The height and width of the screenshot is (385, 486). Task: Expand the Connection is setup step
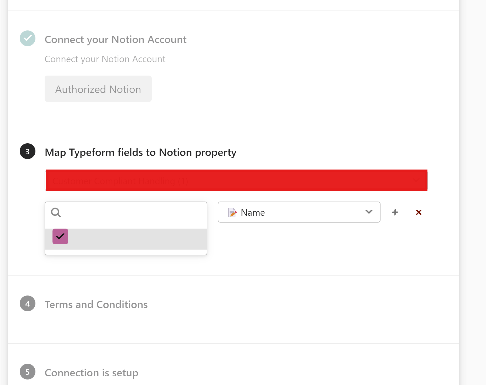point(91,373)
